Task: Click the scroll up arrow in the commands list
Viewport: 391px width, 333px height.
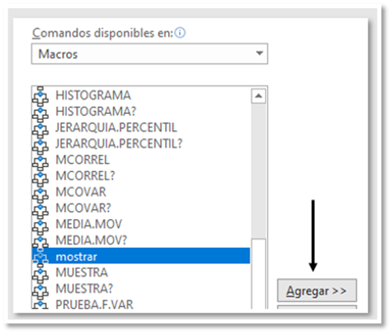Action: point(258,96)
